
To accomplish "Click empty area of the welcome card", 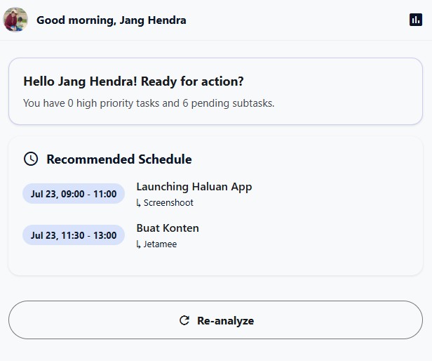I will pyautogui.click(x=344, y=91).
